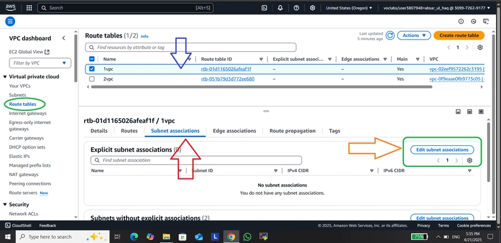Click the Find subnet association search field
Screen dimensions: 501x243
tap(196, 160)
